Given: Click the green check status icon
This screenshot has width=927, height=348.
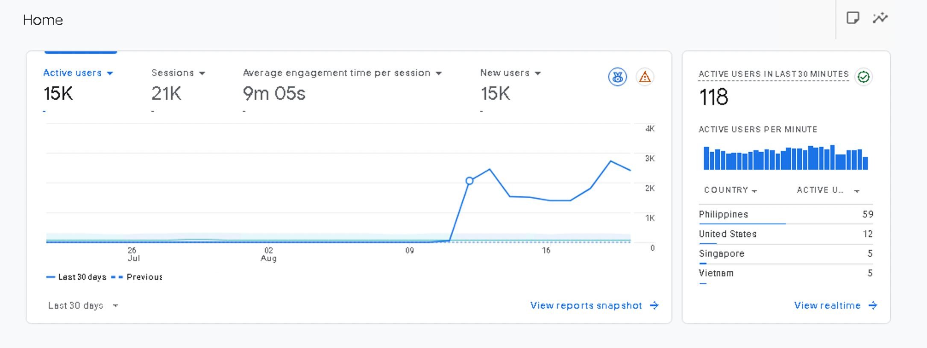Looking at the screenshot, I should (x=863, y=77).
